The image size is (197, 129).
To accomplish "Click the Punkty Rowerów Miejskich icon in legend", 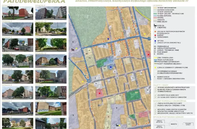I will click(155, 64).
